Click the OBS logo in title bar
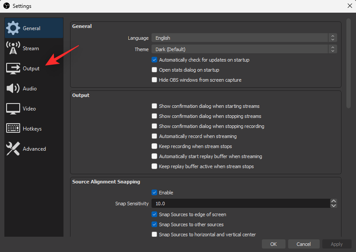The image size is (356, 252). [x=6, y=6]
